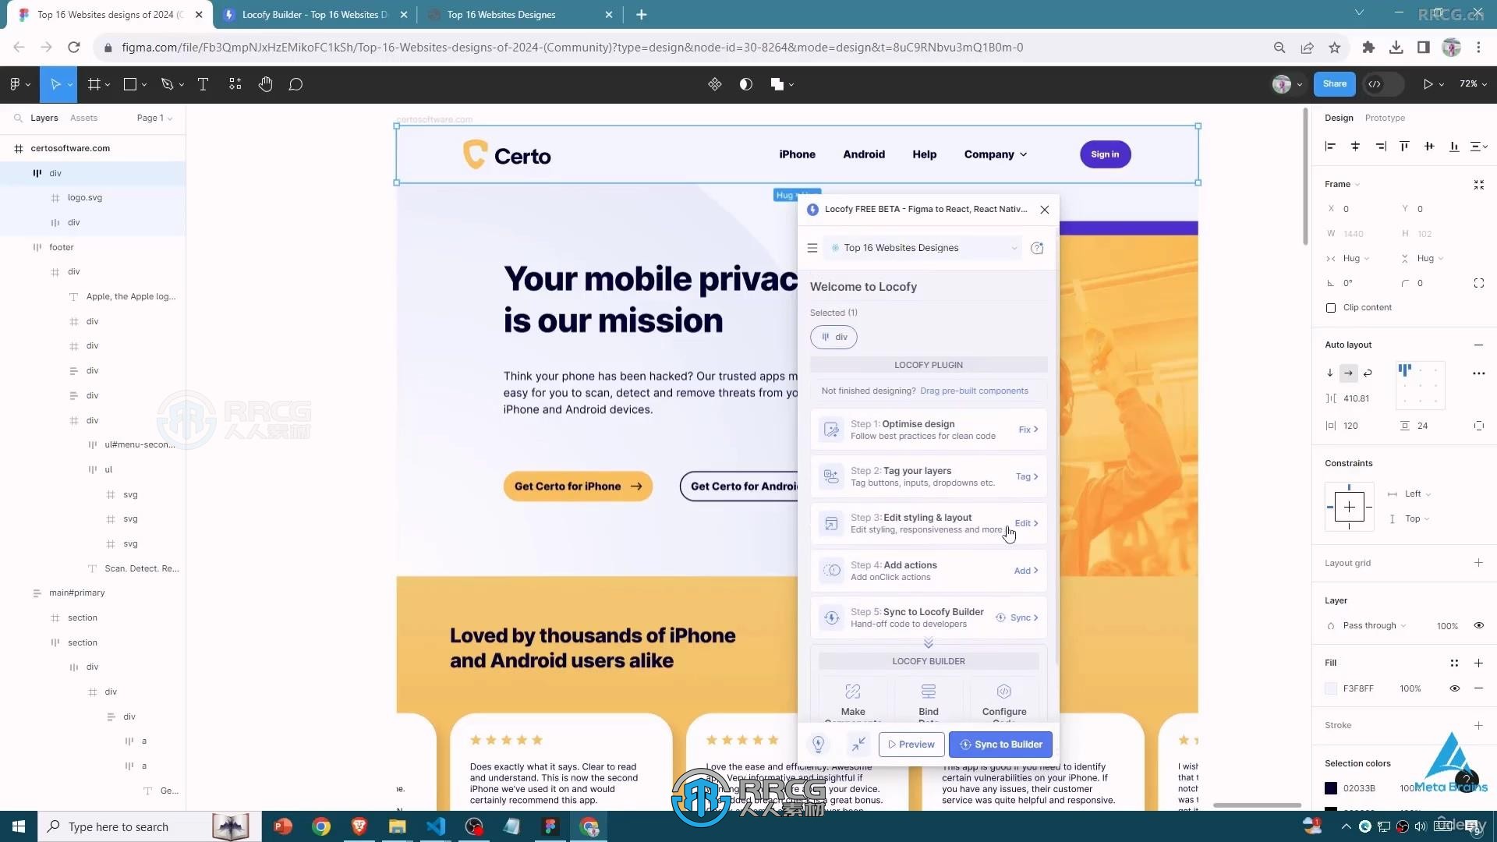The image size is (1497, 842).
Task: Click the mask contrast icon
Action: [746, 84]
